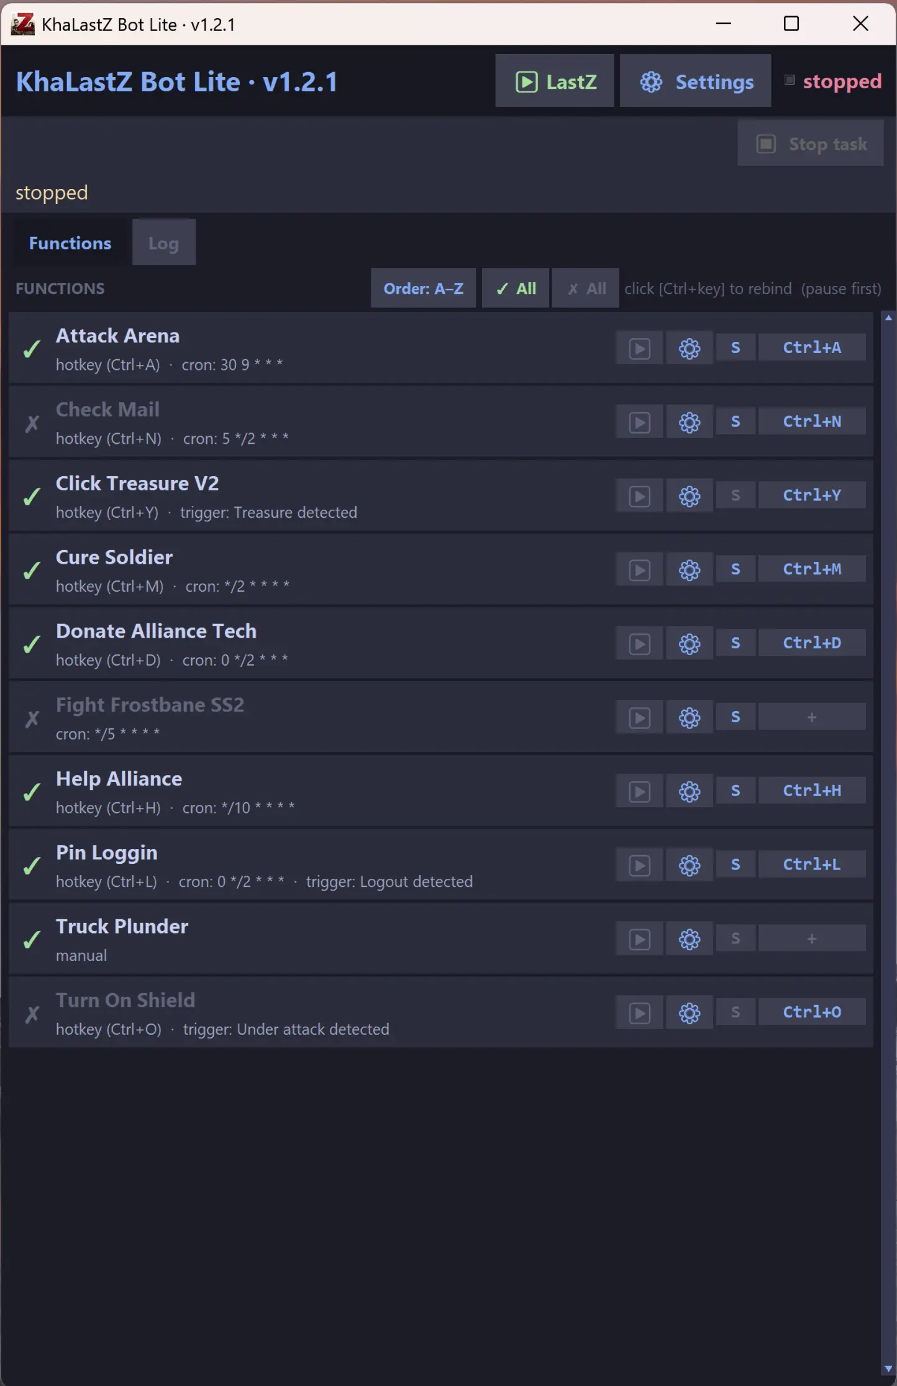The width and height of the screenshot is (897, 1386).
Task: Enable all functions with check All button
Action: pos(515,288)
